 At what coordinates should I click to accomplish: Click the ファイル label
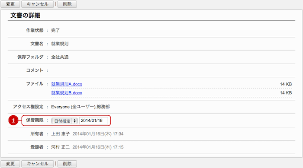(x=35, y=84)
